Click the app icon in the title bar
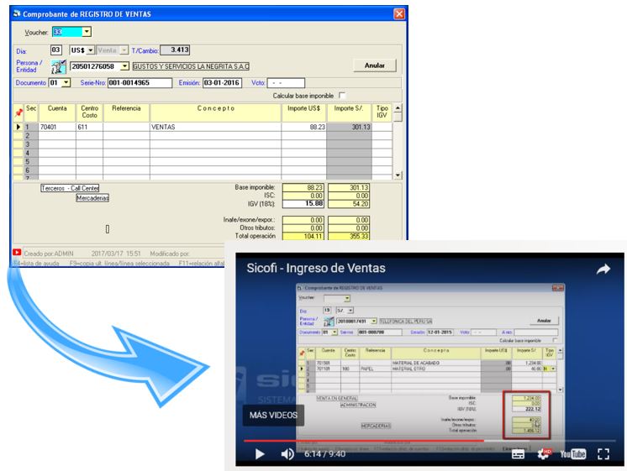This screenshot has height=471, width=627. point(17,13)
